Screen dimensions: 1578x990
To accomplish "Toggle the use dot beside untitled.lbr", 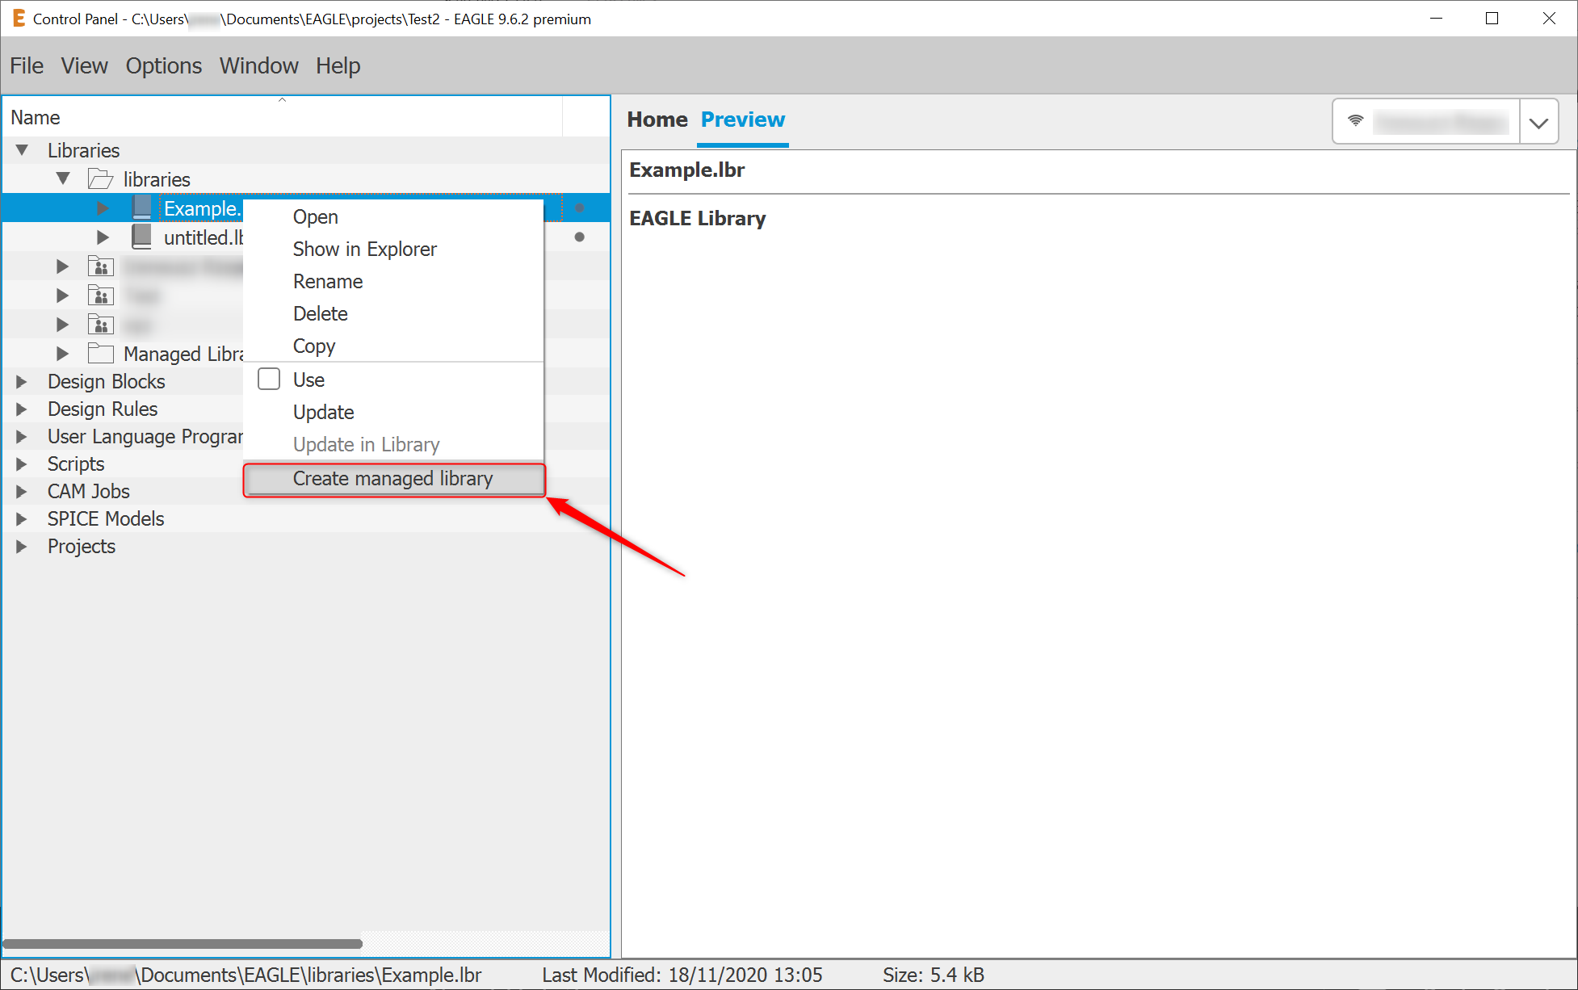I will tap(579, 237).
